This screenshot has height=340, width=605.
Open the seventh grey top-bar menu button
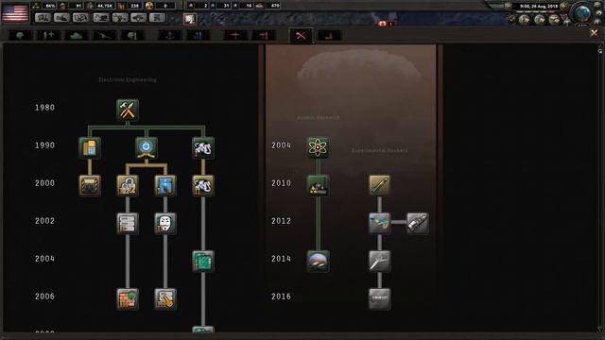(x=158, y=18)
